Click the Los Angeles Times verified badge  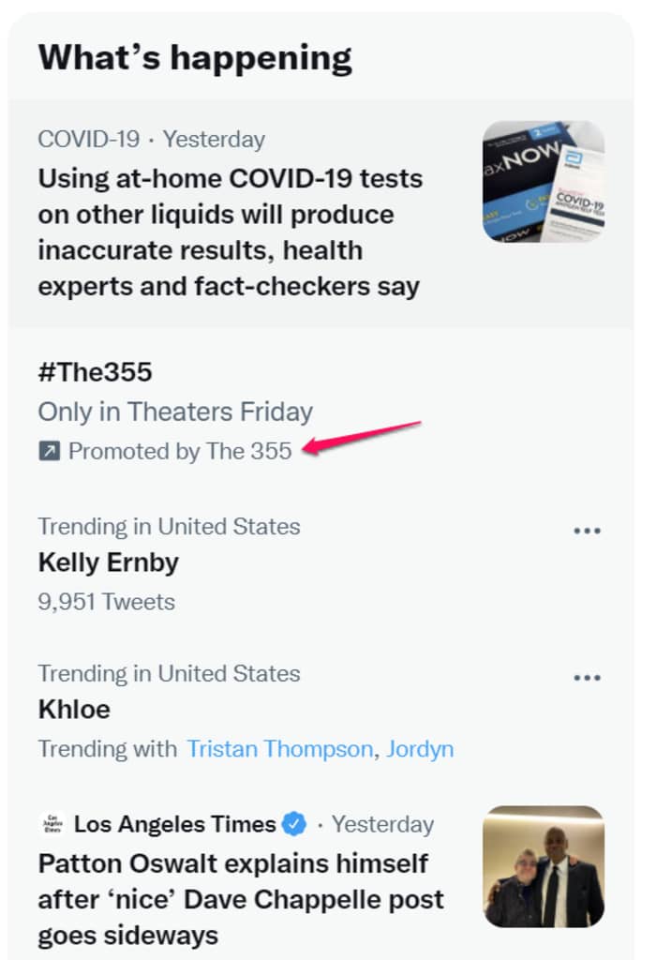point(295,825)
